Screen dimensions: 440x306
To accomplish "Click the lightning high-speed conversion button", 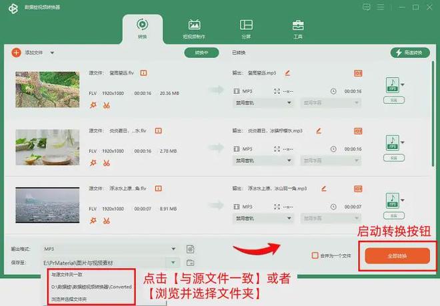I will coord(410,53).
